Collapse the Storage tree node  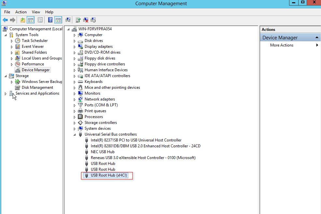(6, 76)
